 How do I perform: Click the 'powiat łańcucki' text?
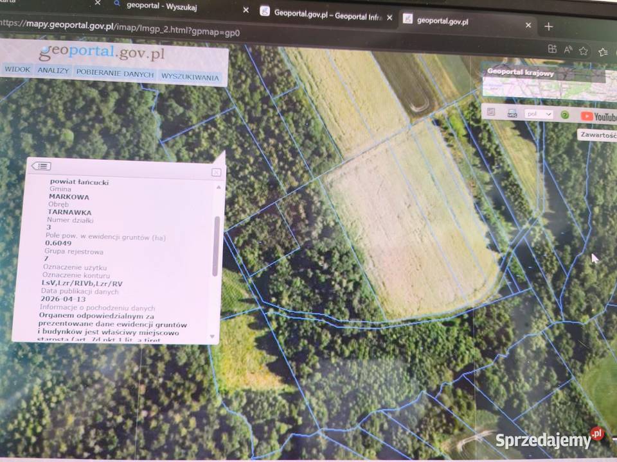point(79,182)
